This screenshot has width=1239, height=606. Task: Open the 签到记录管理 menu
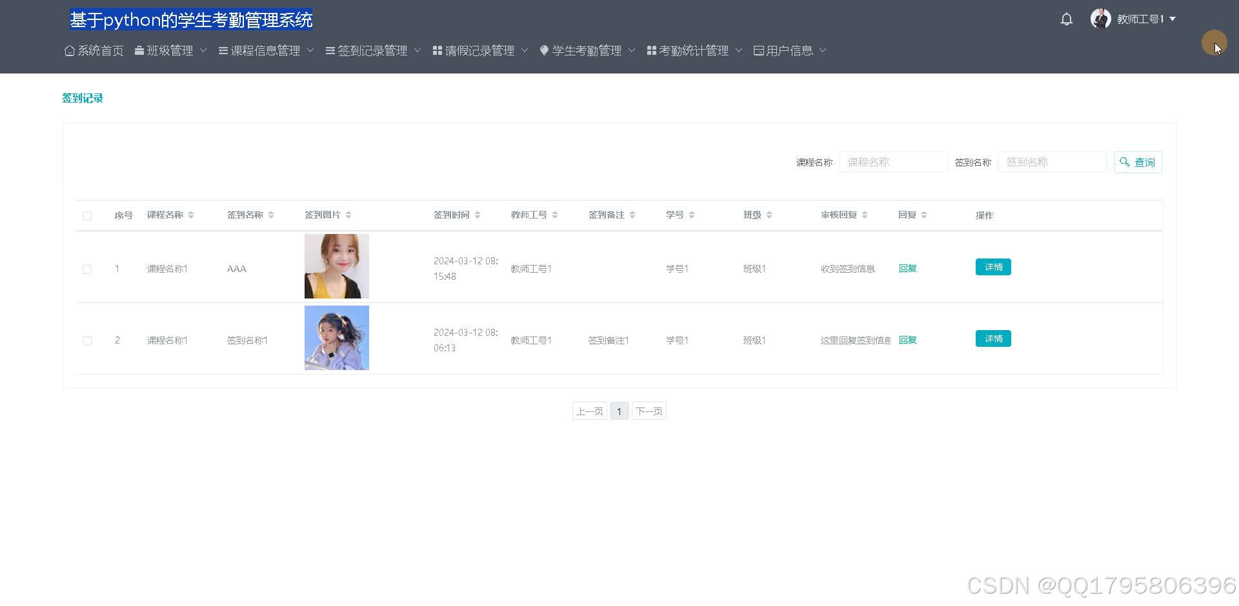point(373,50)
